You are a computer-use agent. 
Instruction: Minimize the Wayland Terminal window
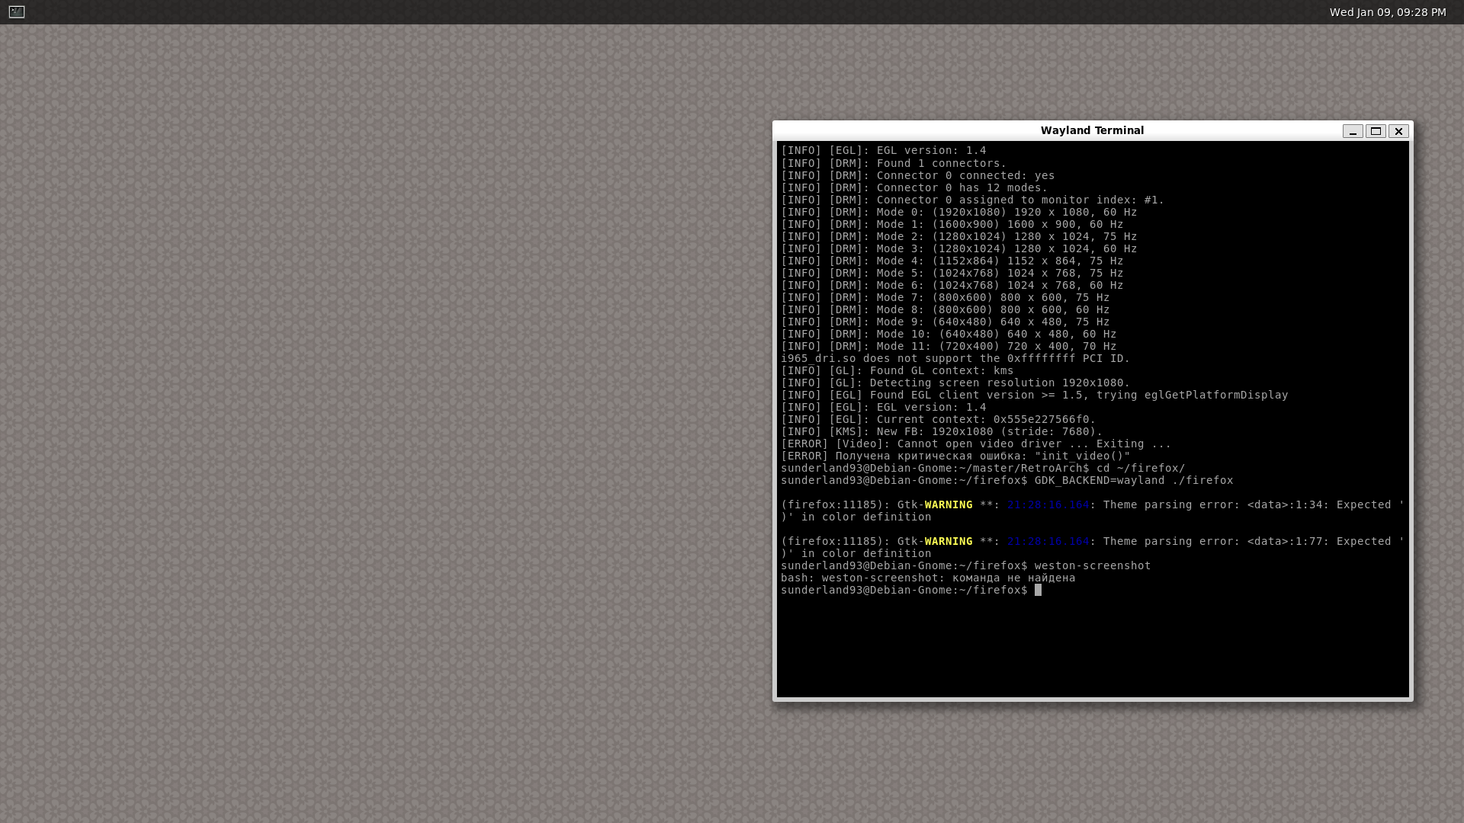click(x=1353, y=131)
